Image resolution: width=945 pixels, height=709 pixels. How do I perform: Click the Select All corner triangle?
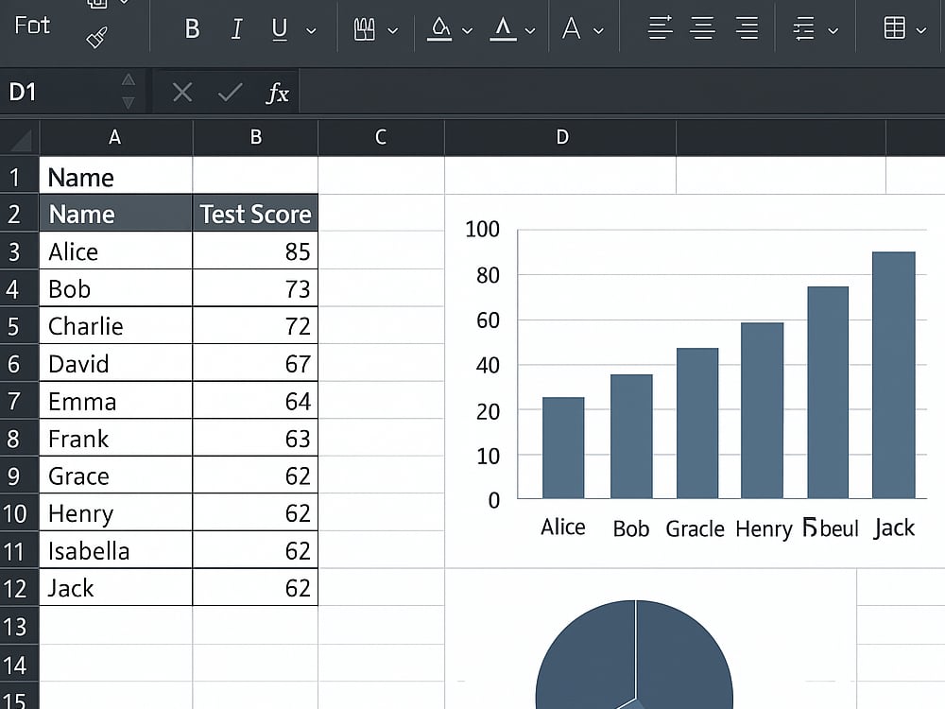pos(20,139)
